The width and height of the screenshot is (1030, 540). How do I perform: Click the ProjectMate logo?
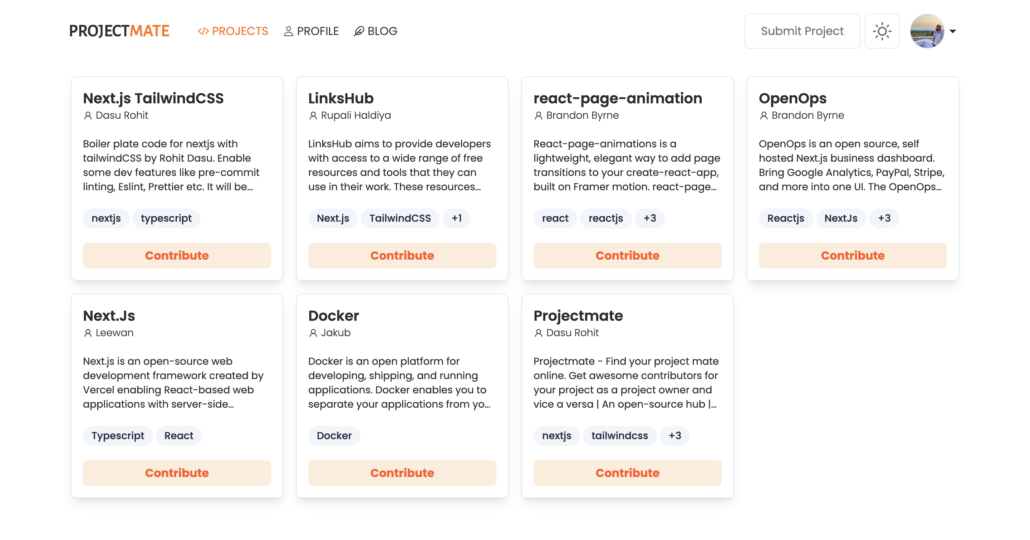click(119, 31)
